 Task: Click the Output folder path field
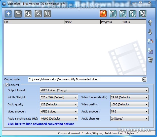[85, 79]
